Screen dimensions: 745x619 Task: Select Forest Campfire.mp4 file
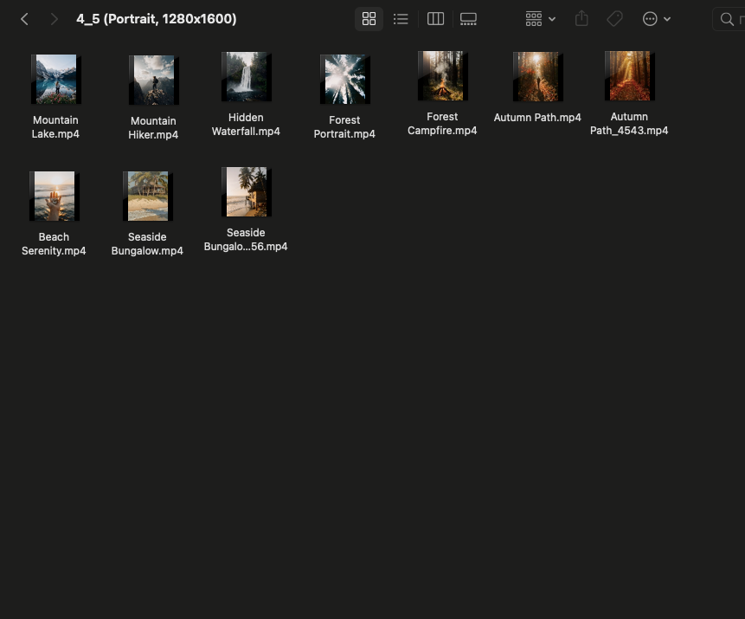[442, 76]
